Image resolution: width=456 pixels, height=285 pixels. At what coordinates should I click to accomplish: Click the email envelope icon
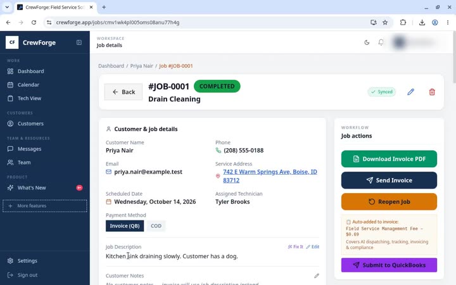click(108, 172)
